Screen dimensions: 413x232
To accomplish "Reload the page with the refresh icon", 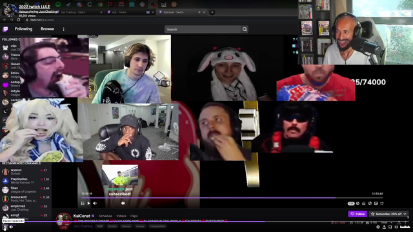I will coord(18,20).
